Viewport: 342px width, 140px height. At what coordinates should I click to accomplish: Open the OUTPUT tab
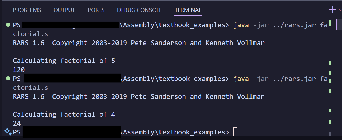point(64,10)
